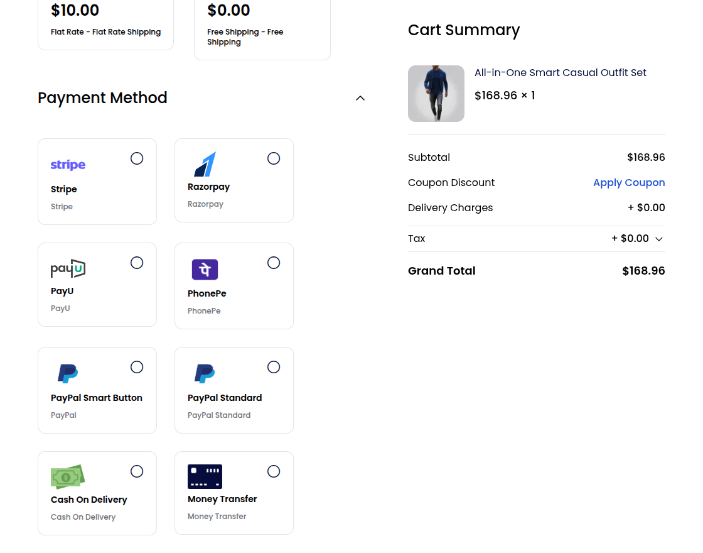Click the PayPal Standard logo
Viewport: 703px width, 553px height.
coord(205,373)
